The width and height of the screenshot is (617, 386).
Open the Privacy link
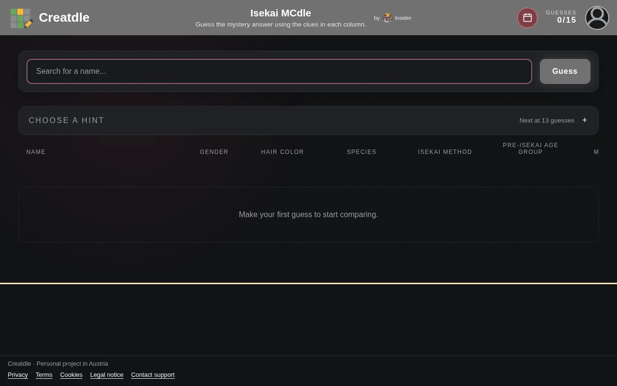click(18, 375)
